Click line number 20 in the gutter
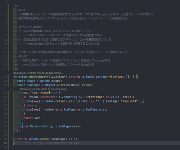The width and height of the screenshot is (180, 150). click(6, 77)
